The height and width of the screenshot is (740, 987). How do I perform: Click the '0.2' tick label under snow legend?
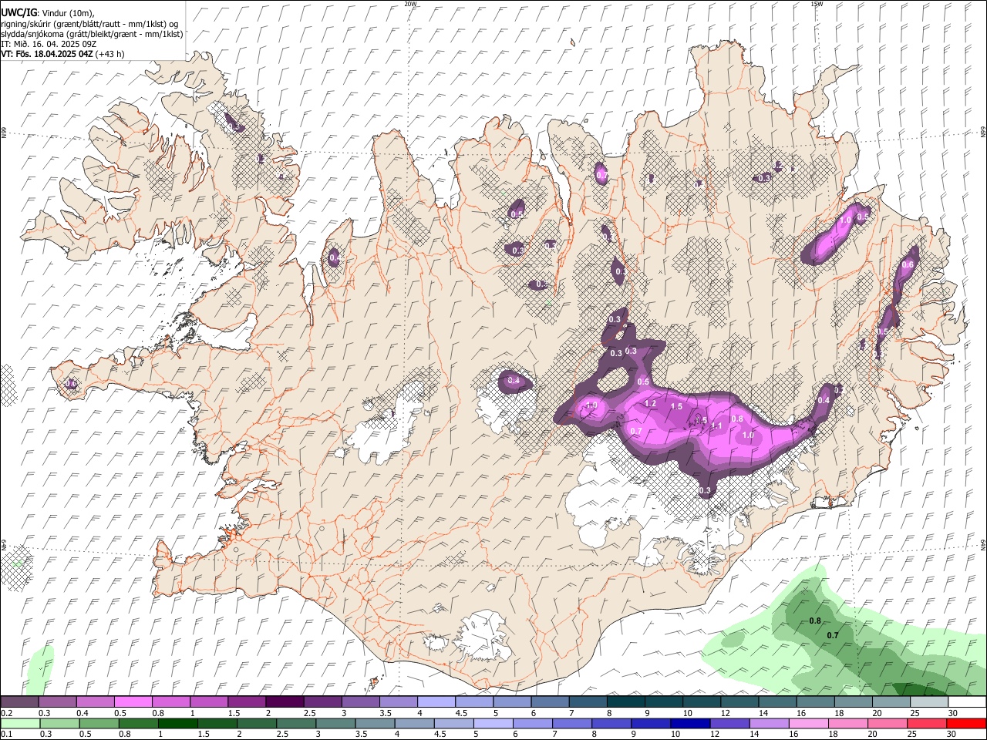coord(7,713)
